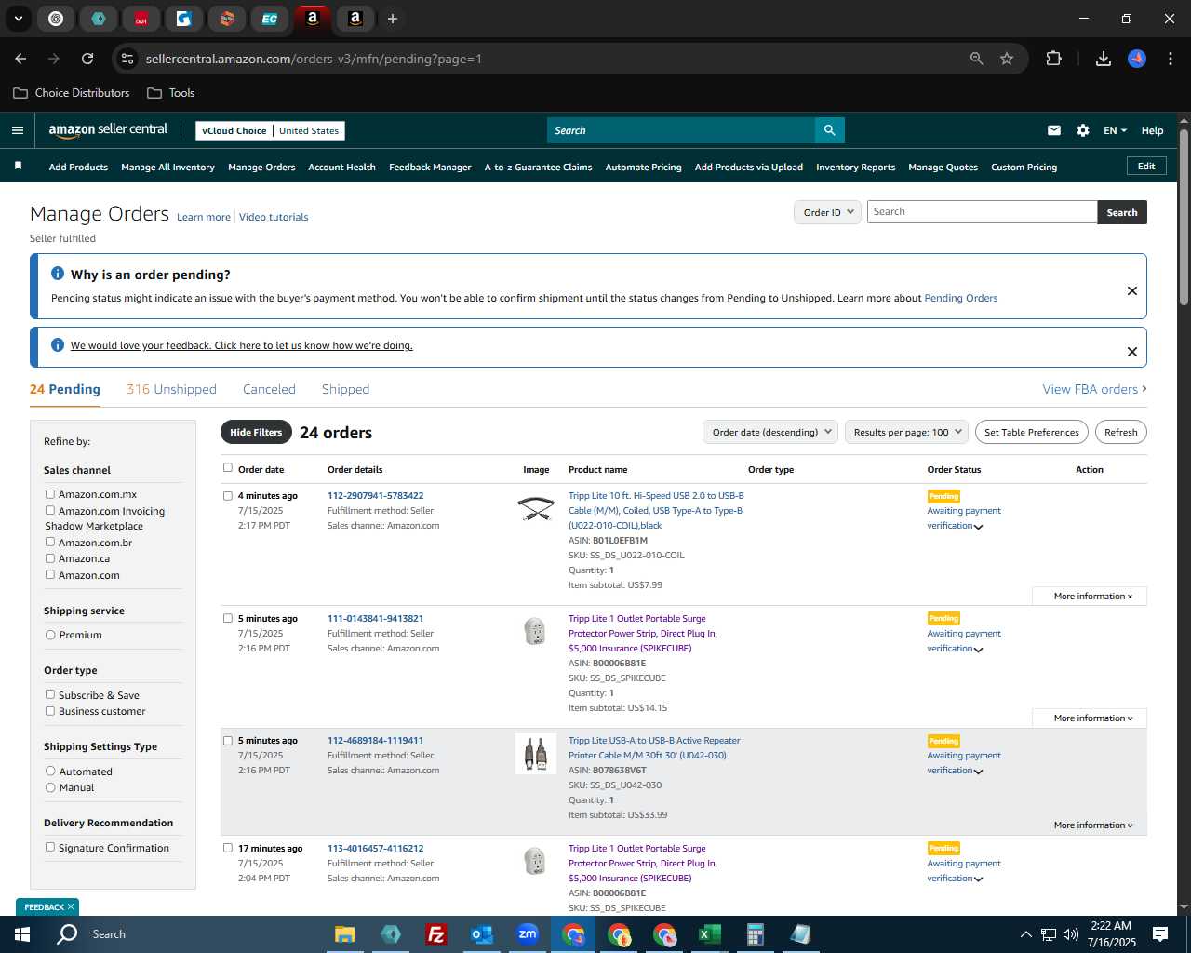Click the Amazon Seller Central logo
The height and width of the screenshot is (953, 1191).
click(x=108, y=130)
